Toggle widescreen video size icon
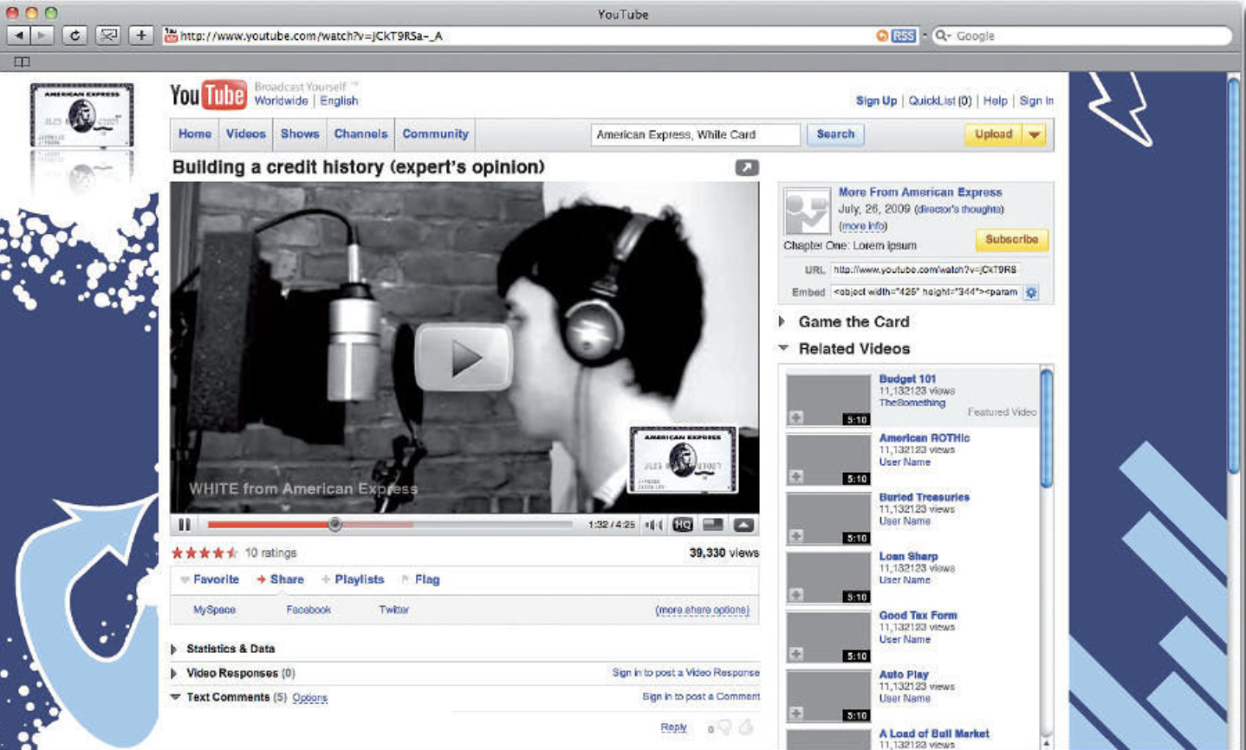Image resolution: width=1246 pixels, height=750 pixels. (x=713, y=525)
